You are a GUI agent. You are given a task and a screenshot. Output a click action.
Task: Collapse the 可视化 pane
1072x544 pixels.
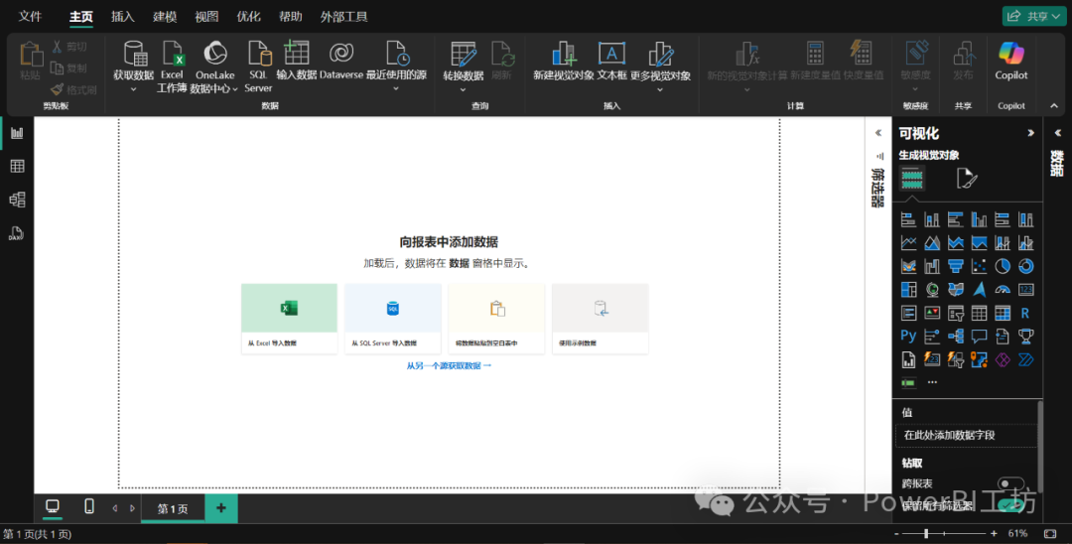[x=1031, y=133]
